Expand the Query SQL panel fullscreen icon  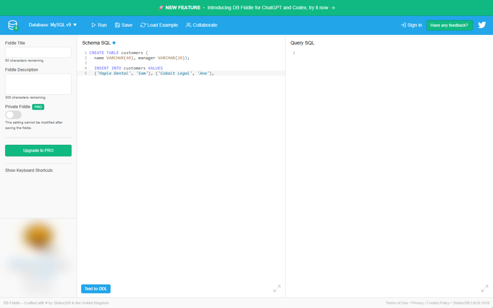pos(484,288)
